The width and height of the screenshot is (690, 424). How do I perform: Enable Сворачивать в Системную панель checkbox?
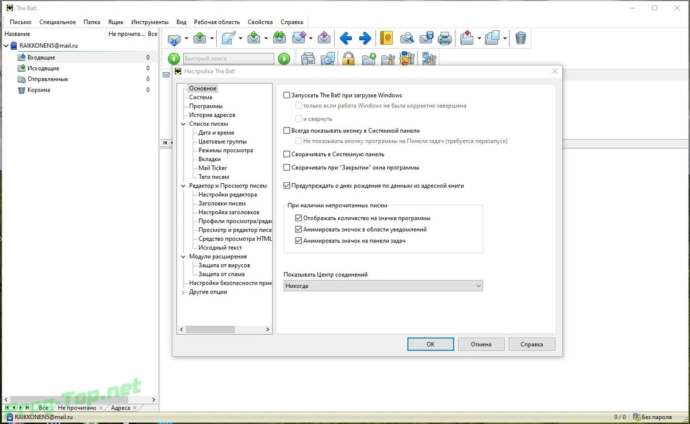(x=287, y=155)
